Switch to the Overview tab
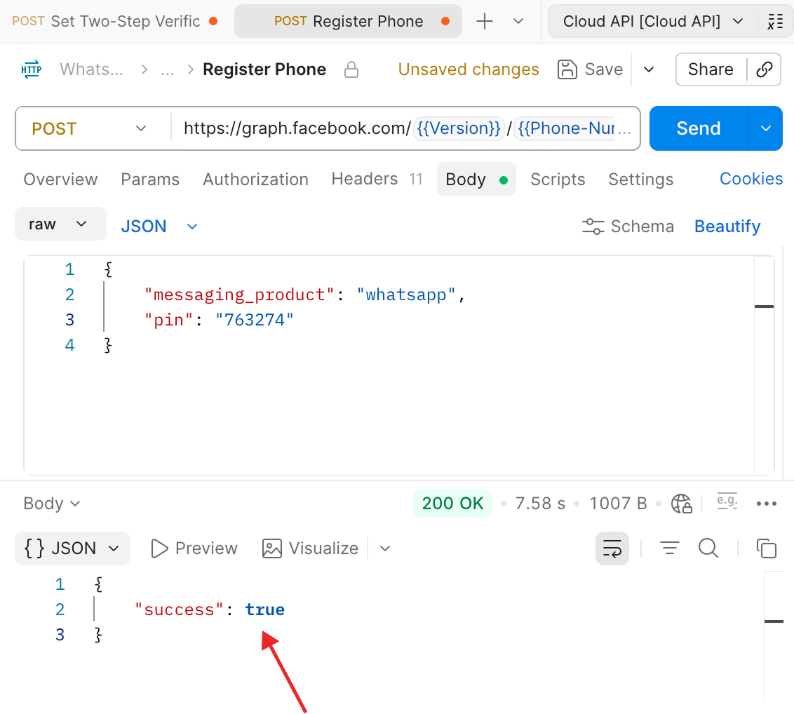Screen dimensions: 794x714 point(60,180)
